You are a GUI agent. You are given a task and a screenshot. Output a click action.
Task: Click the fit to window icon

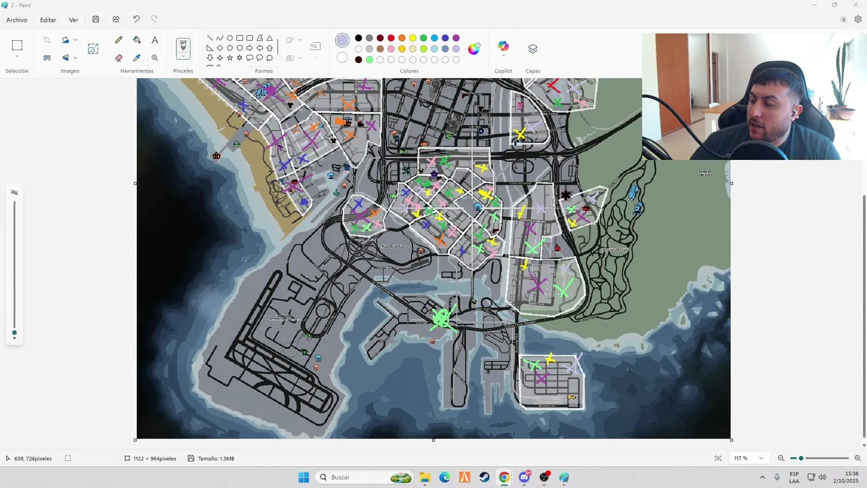pyautogui.click(x=718, y=458)
